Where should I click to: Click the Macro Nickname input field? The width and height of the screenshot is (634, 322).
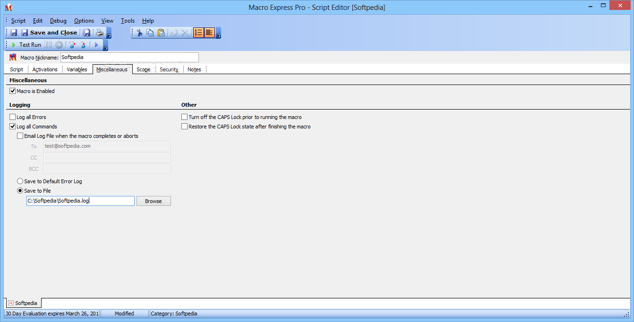pyautogui.click(x=129, y=58)
